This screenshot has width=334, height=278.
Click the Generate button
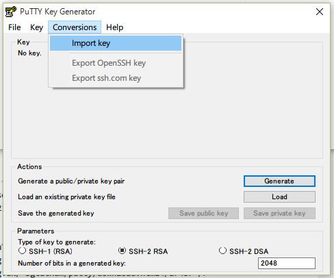(279, 181)
